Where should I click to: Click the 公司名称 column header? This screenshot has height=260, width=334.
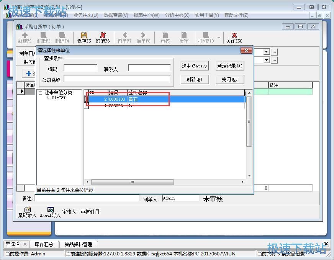pos(186,93)
